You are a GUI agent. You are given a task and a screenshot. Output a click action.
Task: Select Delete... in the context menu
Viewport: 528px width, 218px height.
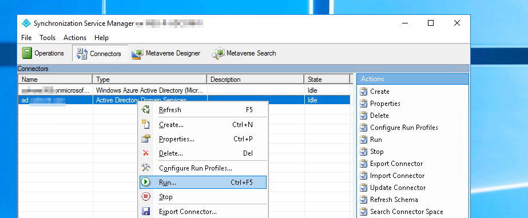coord(203,153)
